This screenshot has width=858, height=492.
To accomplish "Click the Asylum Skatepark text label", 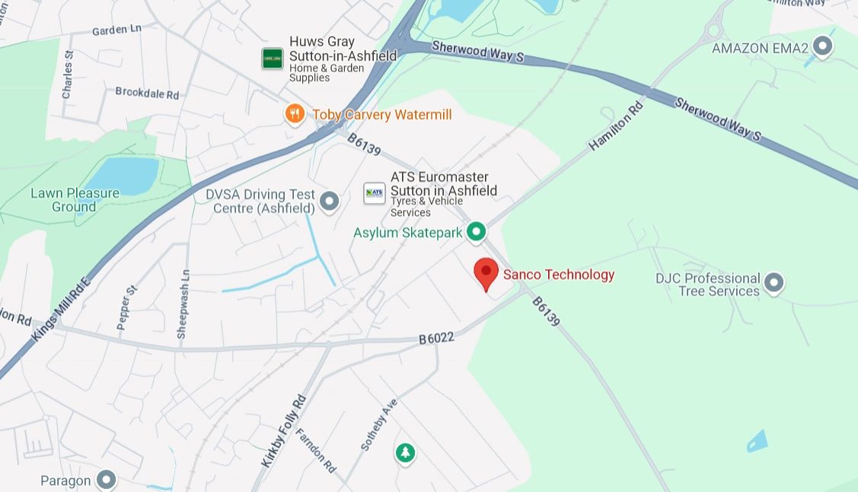I will [407, 233].
